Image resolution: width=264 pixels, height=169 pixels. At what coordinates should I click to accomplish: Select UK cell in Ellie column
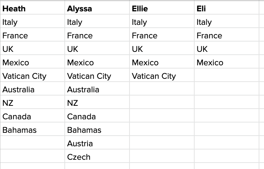[x=162, y=48]
